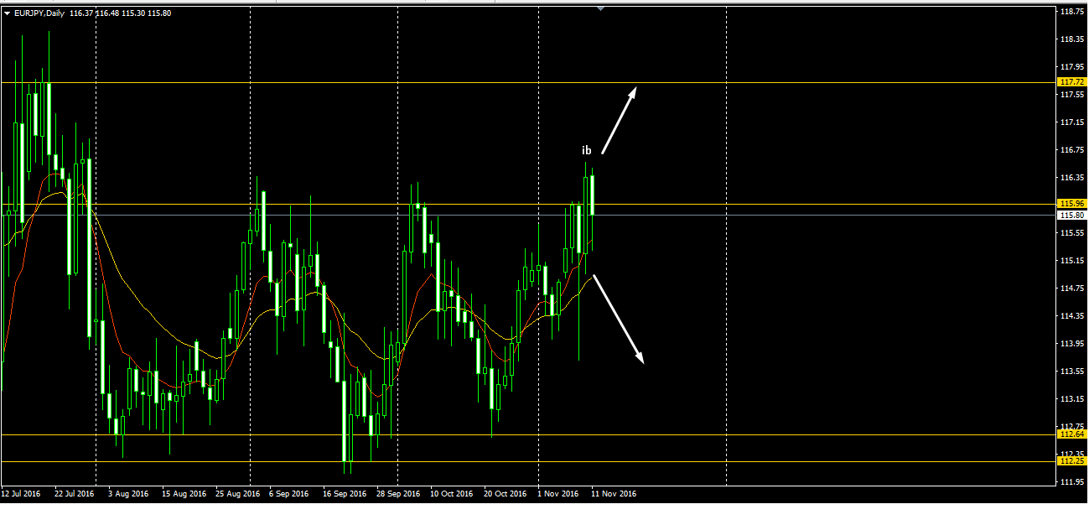Click the 117.55 value on price scale

(x=1072, y=95)
